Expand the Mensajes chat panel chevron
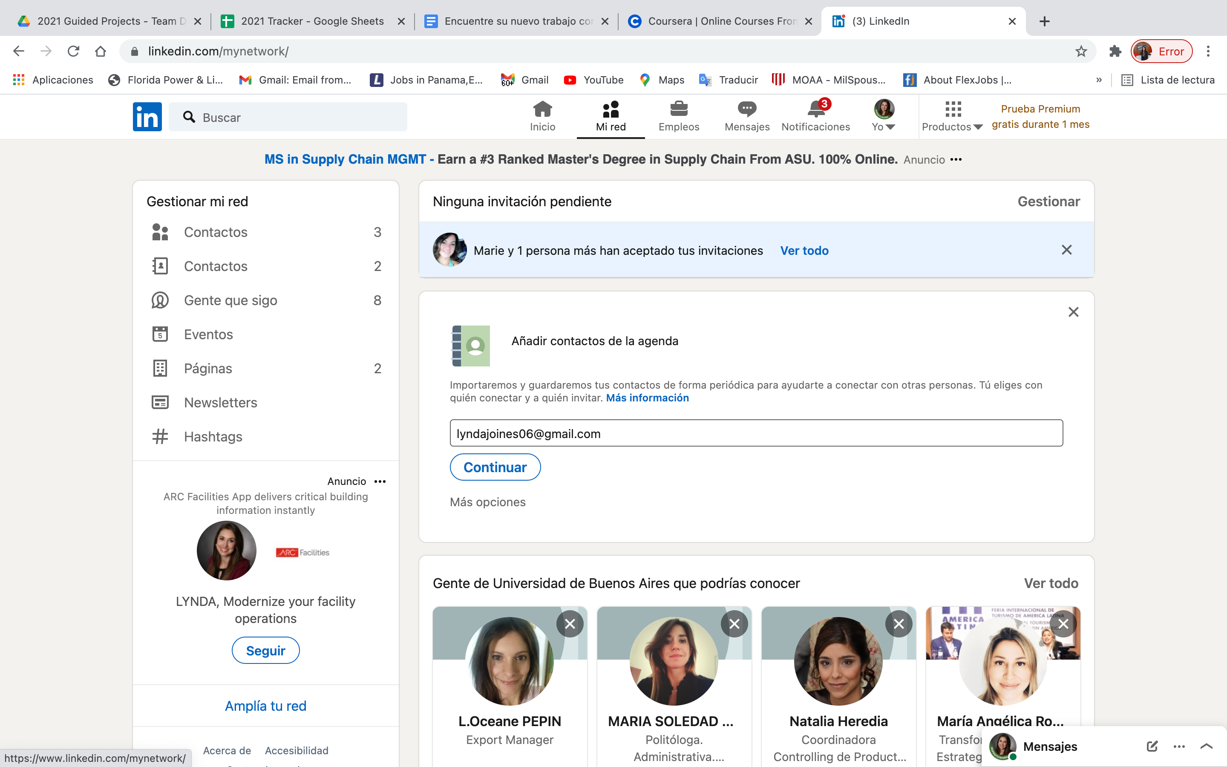Screen dimensions: 1227x767 point(1206,746)
